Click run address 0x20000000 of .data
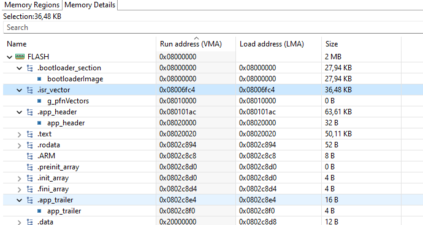423x225 pixels. tap(178, 222)
